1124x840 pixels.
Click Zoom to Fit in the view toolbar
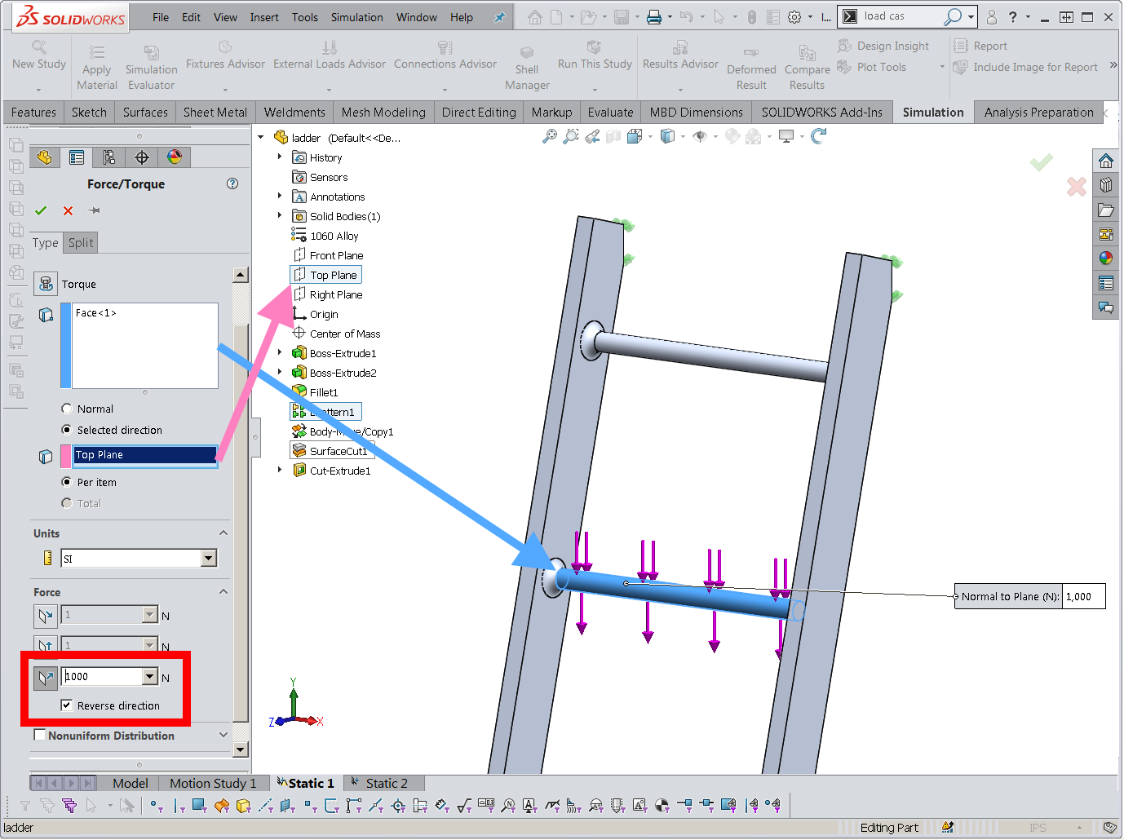[547, 136]
